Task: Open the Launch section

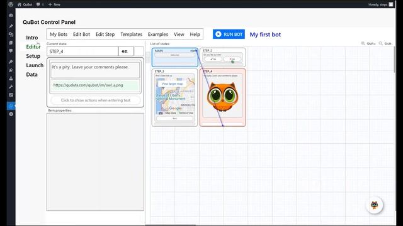Action: [35, 65]
